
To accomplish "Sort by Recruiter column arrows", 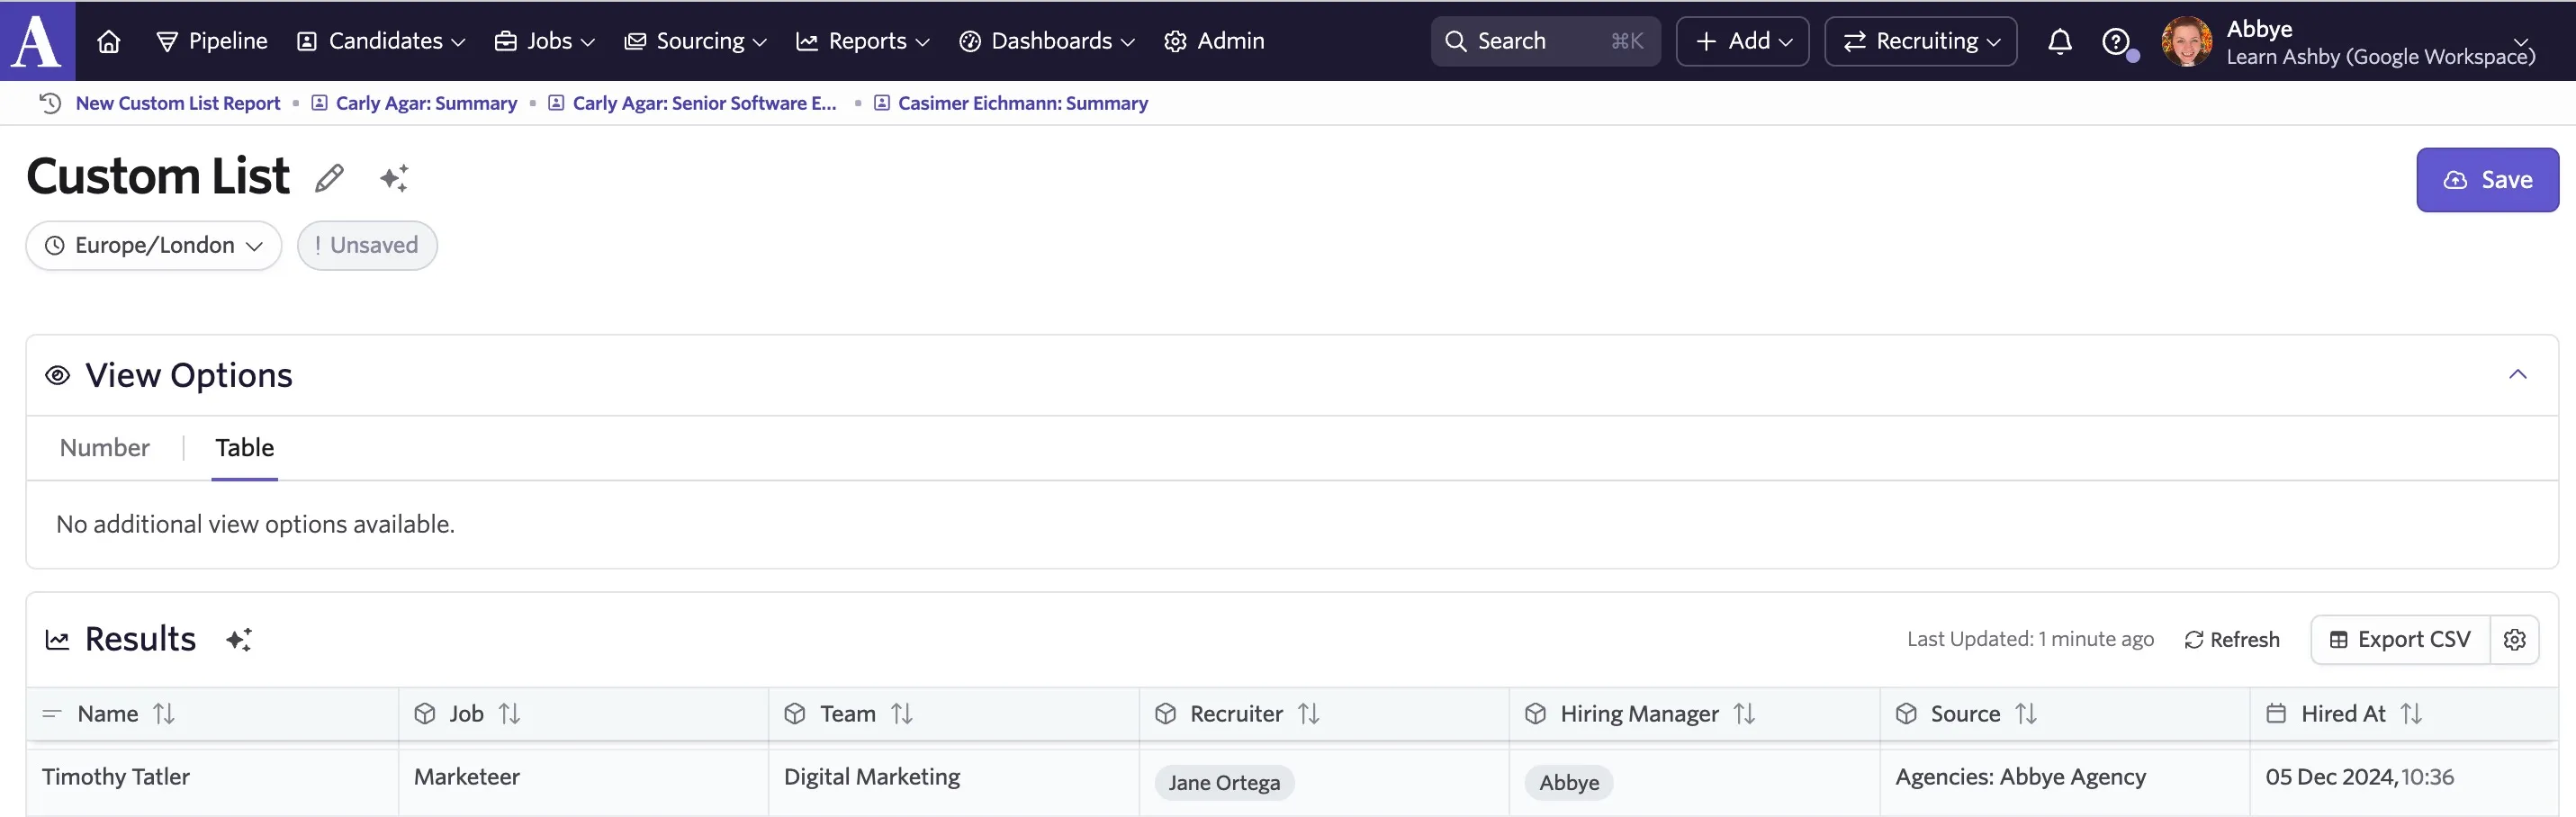I will [x=1309, y=713].
